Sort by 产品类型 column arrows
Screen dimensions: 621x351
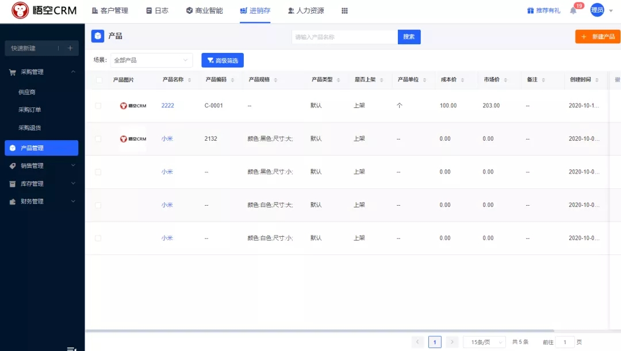click(x=339, y=80)
